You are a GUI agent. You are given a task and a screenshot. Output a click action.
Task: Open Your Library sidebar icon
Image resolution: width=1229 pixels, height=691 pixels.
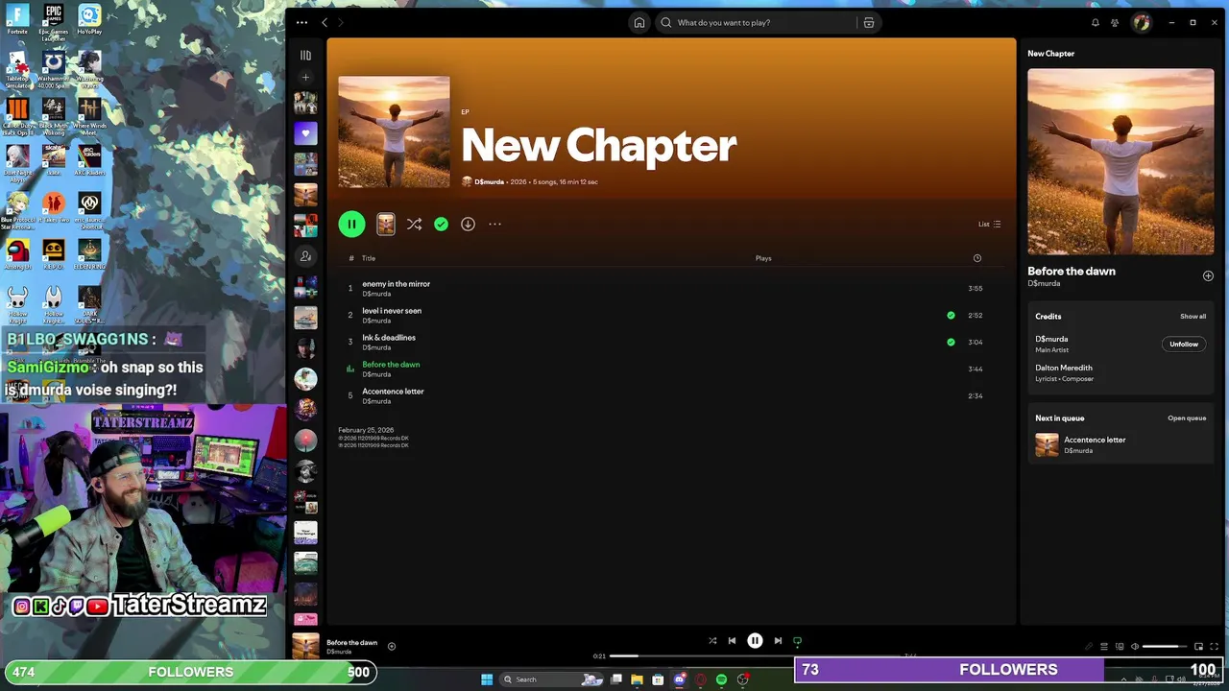pos(305,56)
